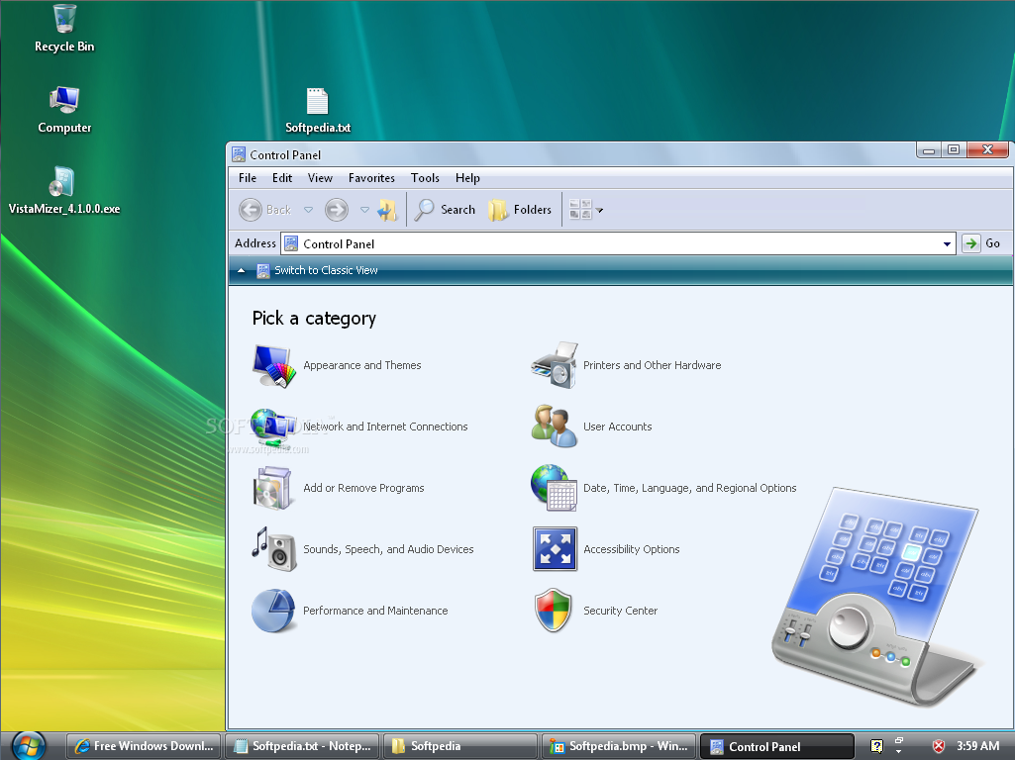Viewport: 1015px width, 760px height.
Task: Open the Forward history dropdown arrow
Action: (x=364, y=210)
